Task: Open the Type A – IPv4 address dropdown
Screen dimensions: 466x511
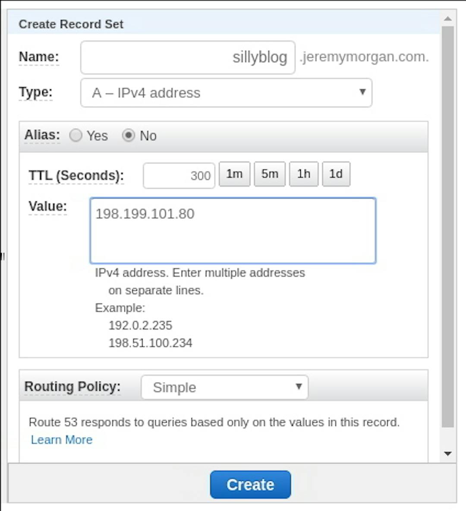Action: 226,92
